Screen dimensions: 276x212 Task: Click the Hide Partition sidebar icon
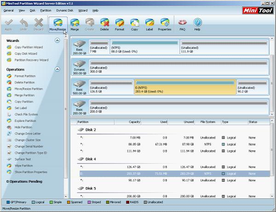(9, 127)
